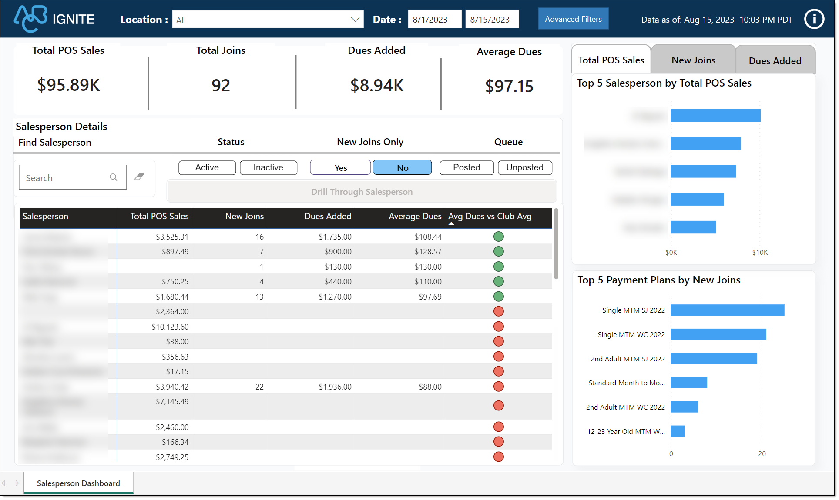Select the Salesperson Dashboard sheet tab
The height and width of the screenshot is (500, 839).
[78, 483]
